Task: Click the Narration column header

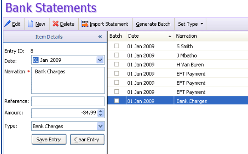Action: pyautogui.click(x=211, y=36)
